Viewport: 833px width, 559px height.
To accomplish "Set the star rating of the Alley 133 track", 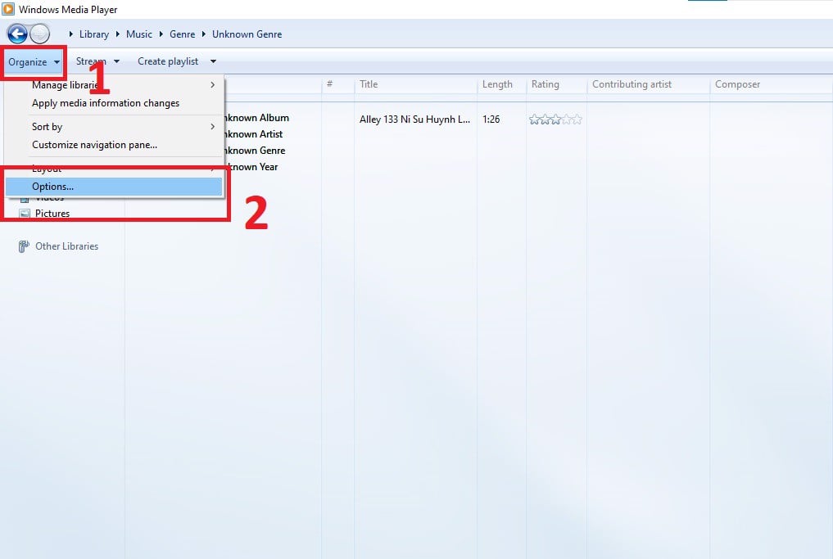I will [x=555, y=119].
